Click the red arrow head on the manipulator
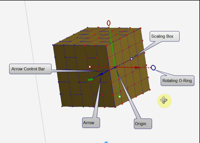The width and height of the screenshot is (200, 143). 137,68
